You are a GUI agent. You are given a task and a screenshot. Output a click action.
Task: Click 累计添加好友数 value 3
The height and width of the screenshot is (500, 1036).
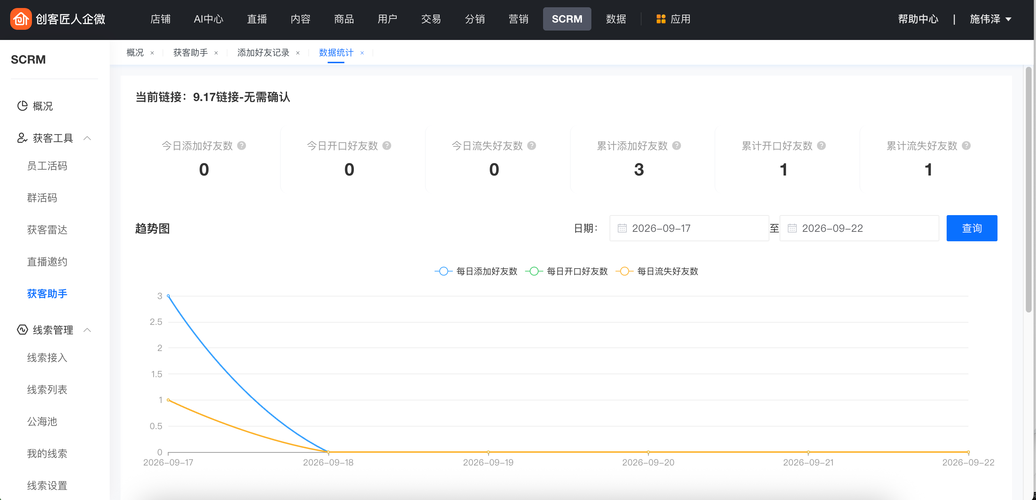639,169
